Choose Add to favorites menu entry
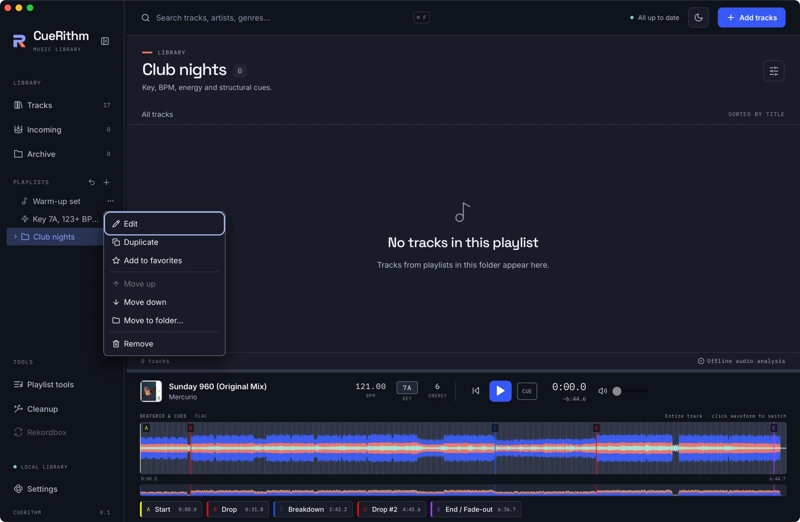This screenshot has width=800, height=522. [164, 261]
